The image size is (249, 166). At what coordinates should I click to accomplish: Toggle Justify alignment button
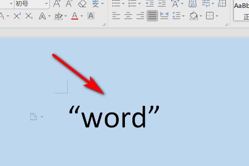[152, 16]
